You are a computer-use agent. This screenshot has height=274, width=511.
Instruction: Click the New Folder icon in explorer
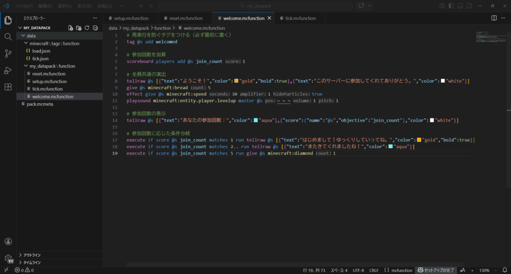(x=79, y=28)
